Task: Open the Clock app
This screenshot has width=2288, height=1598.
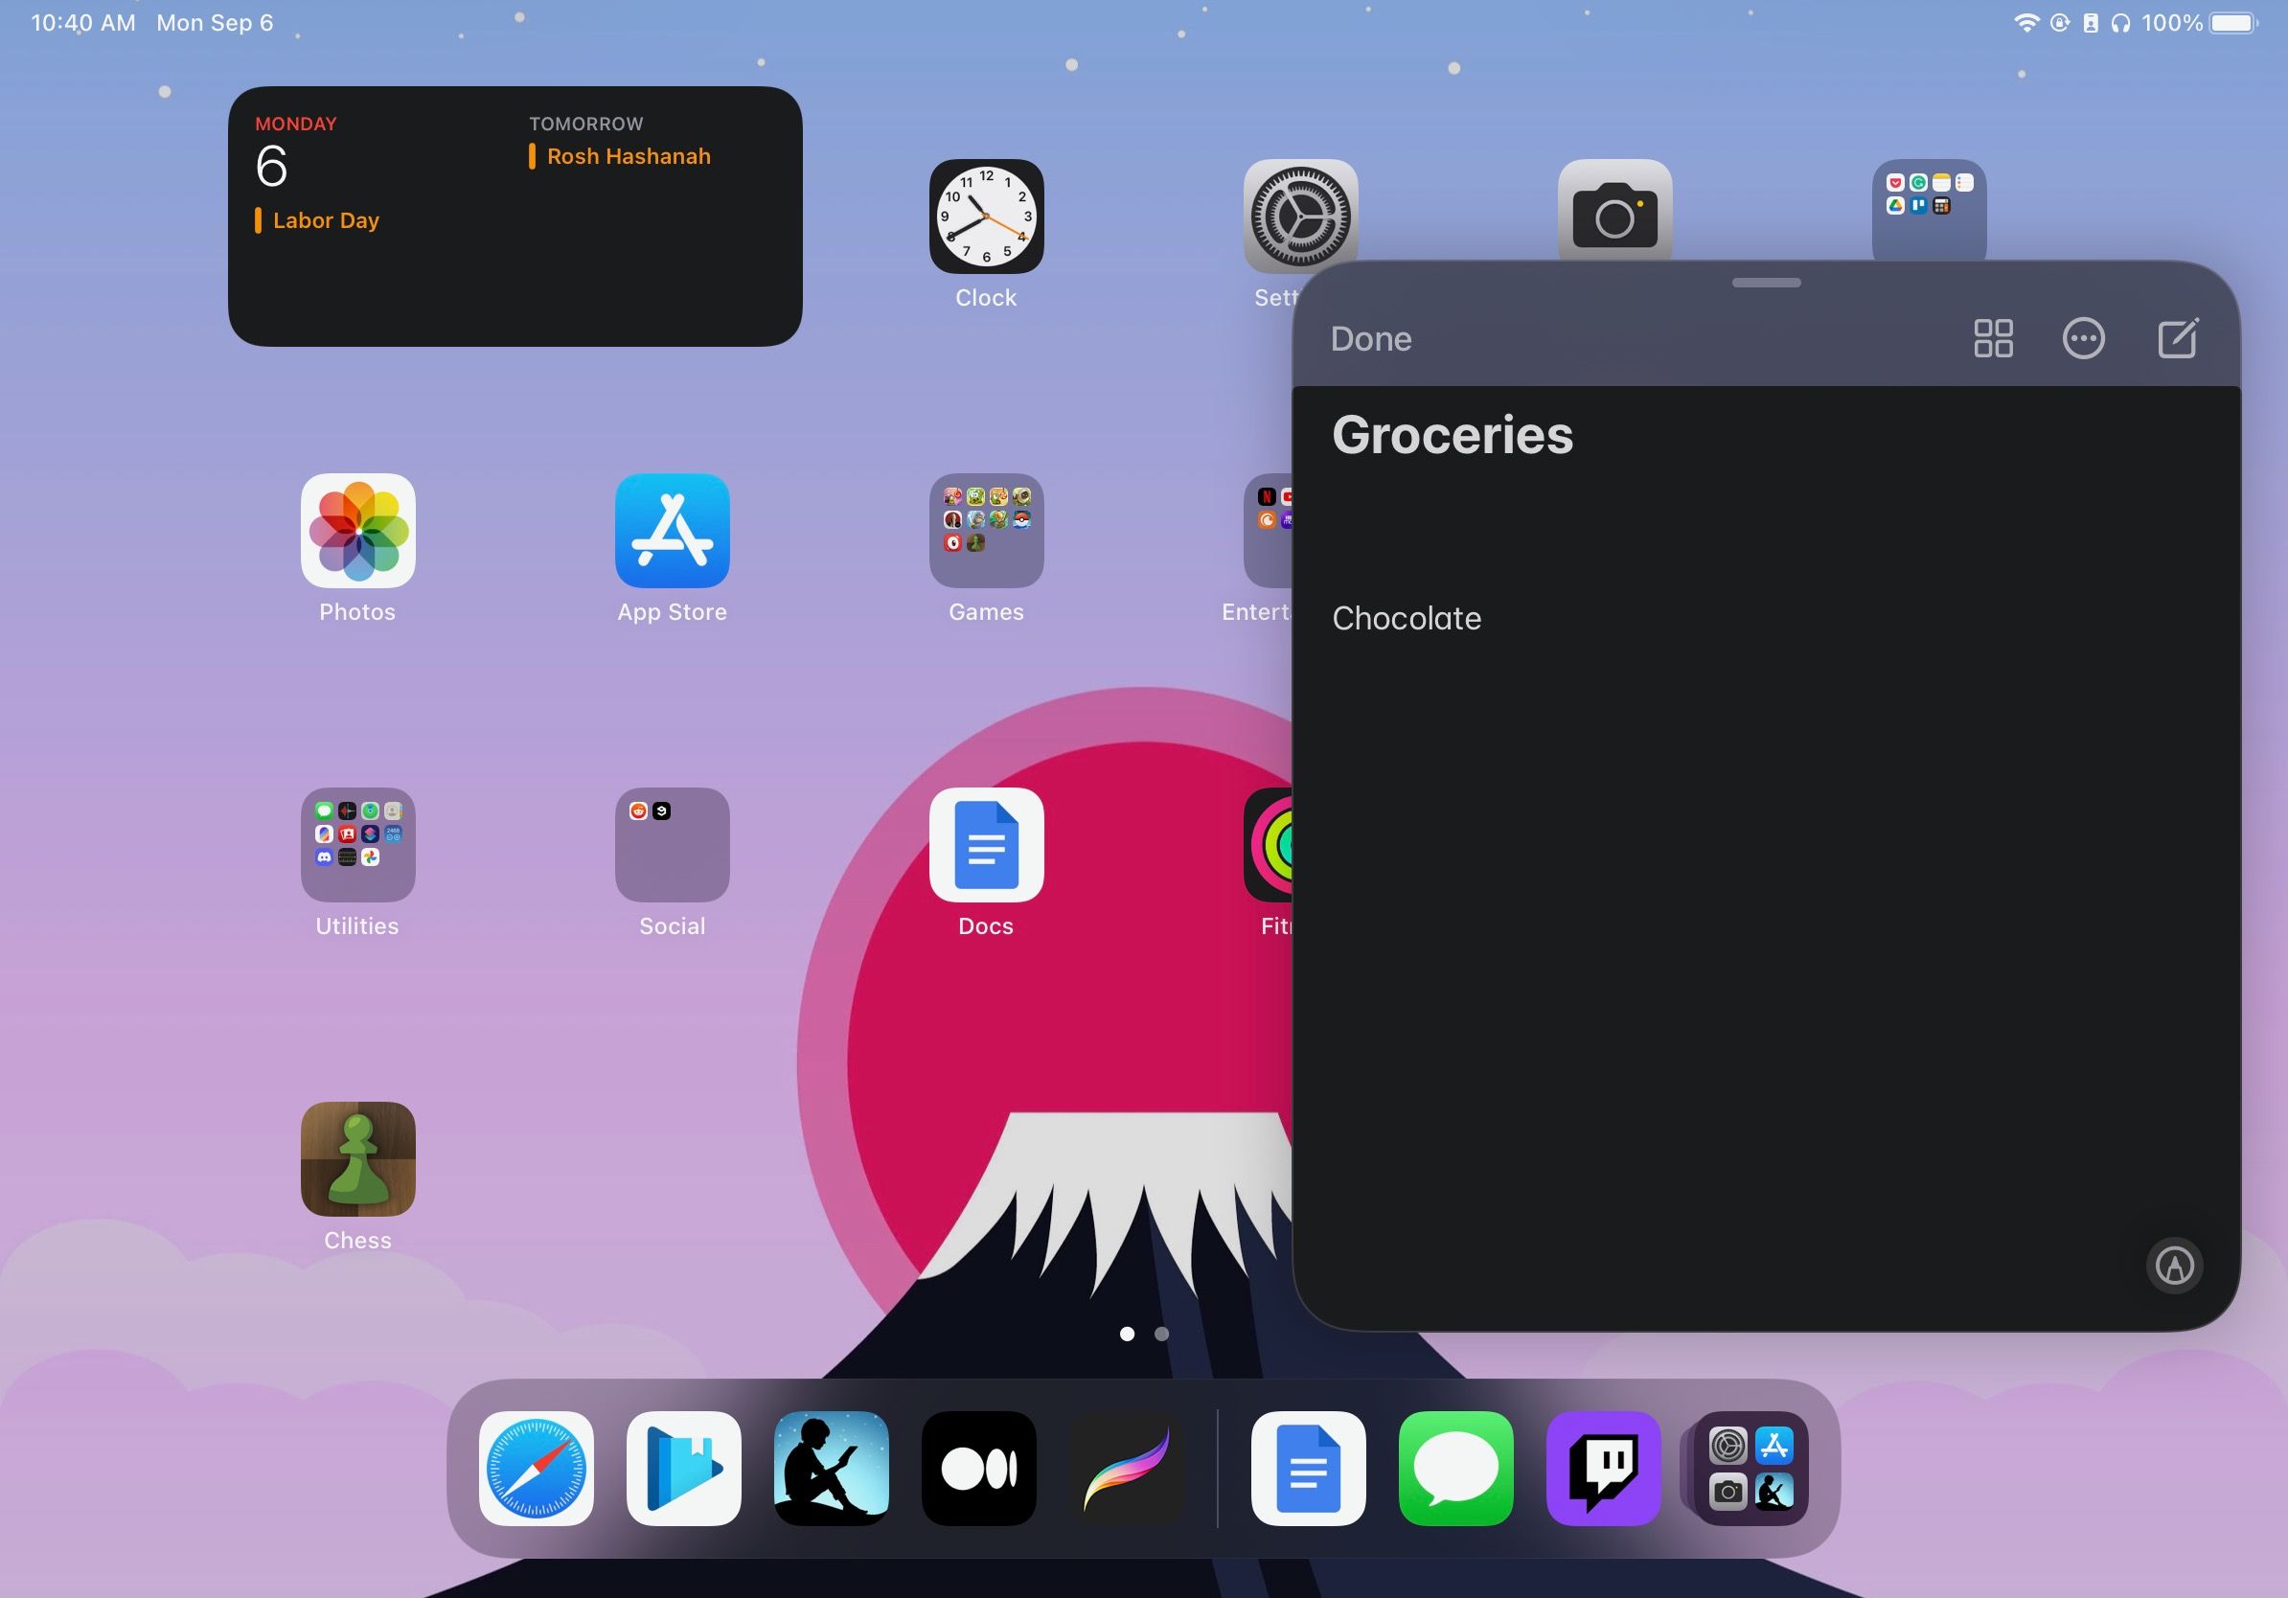Action: pyautogui.click(x=986, y=217)
